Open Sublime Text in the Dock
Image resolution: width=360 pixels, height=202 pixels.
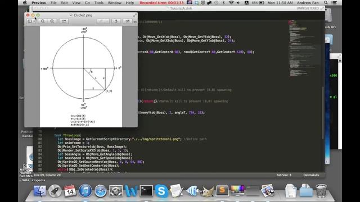[222, 191]
